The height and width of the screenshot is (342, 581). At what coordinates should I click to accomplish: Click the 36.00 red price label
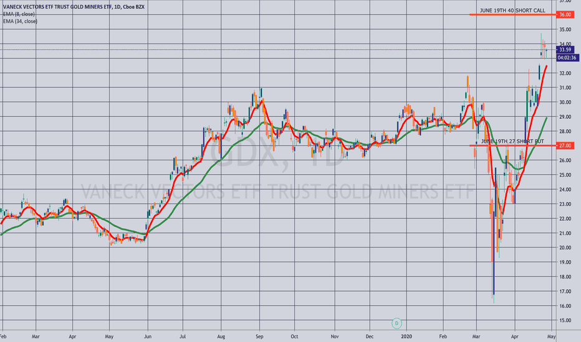[565, 15]
